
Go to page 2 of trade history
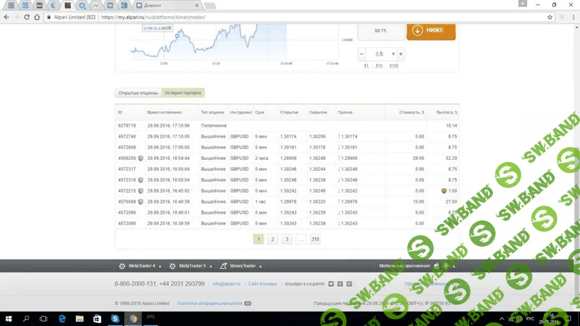tap(273, 239)
